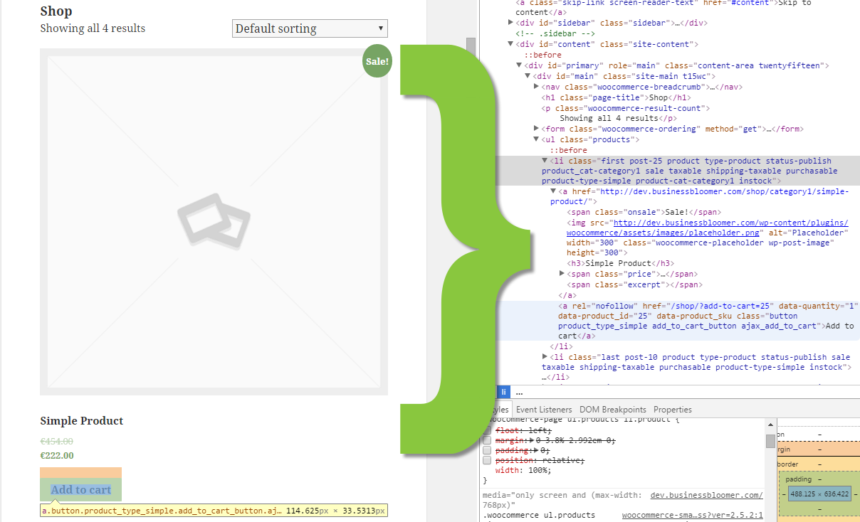Open the placeholder.png src link
Viewport: 860px width, 522px height.
tap(708, 228)
